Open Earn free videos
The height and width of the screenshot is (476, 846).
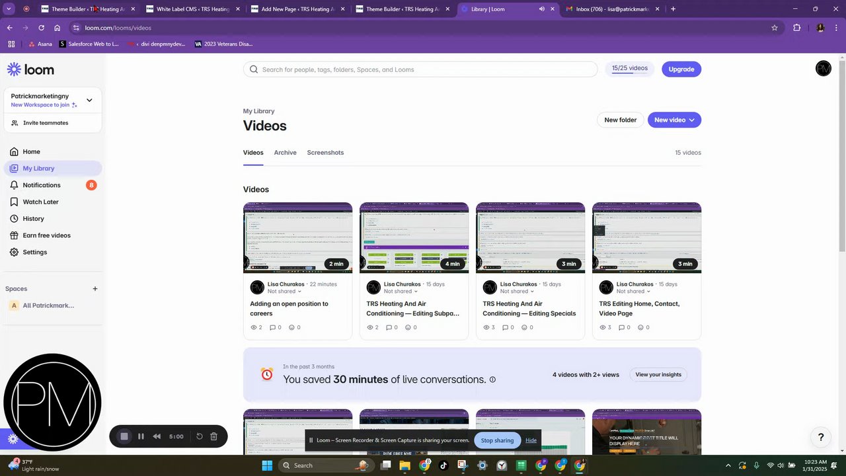coord(53,235)
